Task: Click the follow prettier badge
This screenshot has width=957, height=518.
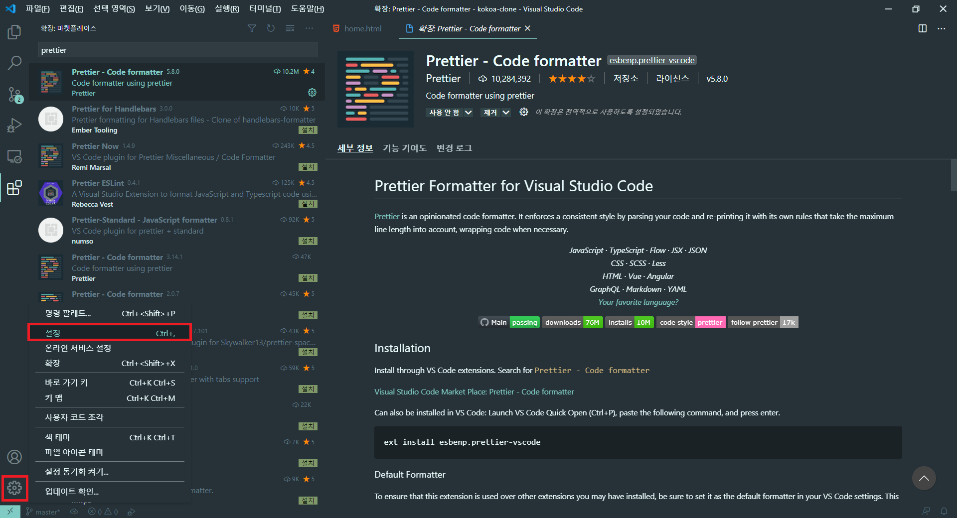Action: [x=763, y=322]
